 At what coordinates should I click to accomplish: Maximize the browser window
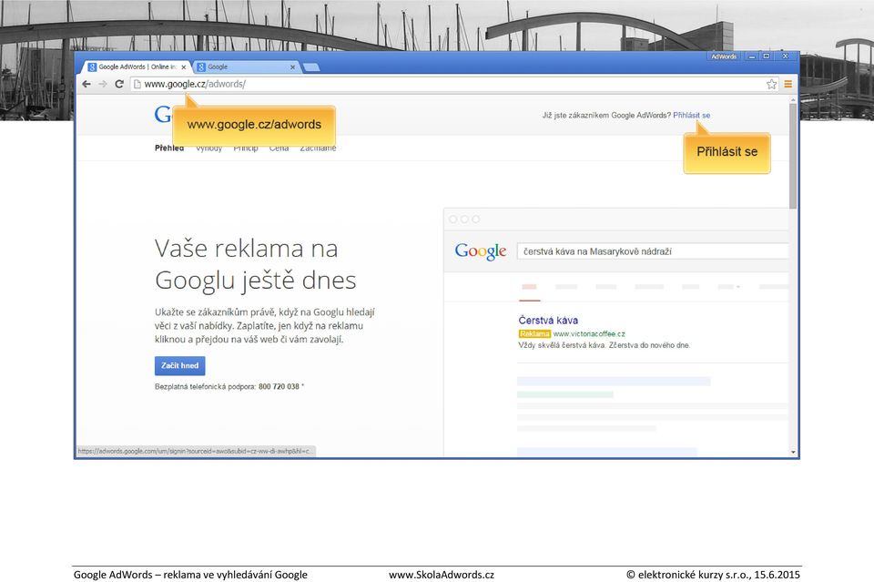[767, 56]
